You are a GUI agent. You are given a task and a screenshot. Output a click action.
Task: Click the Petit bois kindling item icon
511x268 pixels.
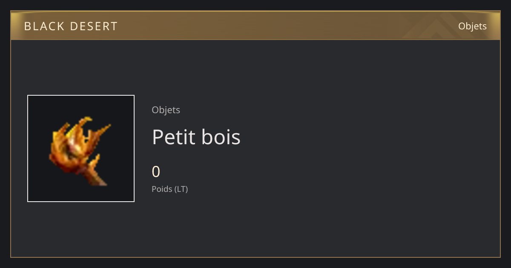(80, 151)
